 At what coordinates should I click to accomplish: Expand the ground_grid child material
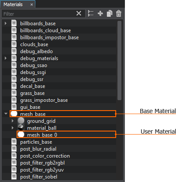point(13,121)
